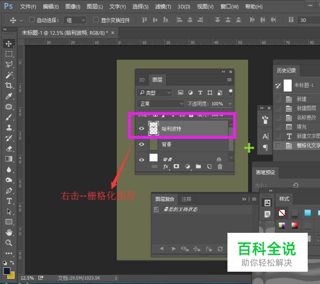Click the 哈利波特 layer thumbnail
Viewport: 320px width, 284px height.
point(153,128)
